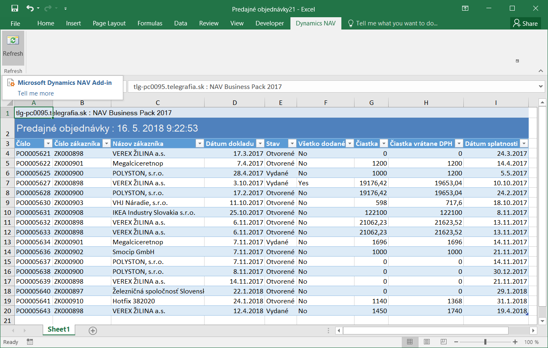Click the macro recording status bar icon
This screenshot has height=348, width=548.
[x=30, y=342]
